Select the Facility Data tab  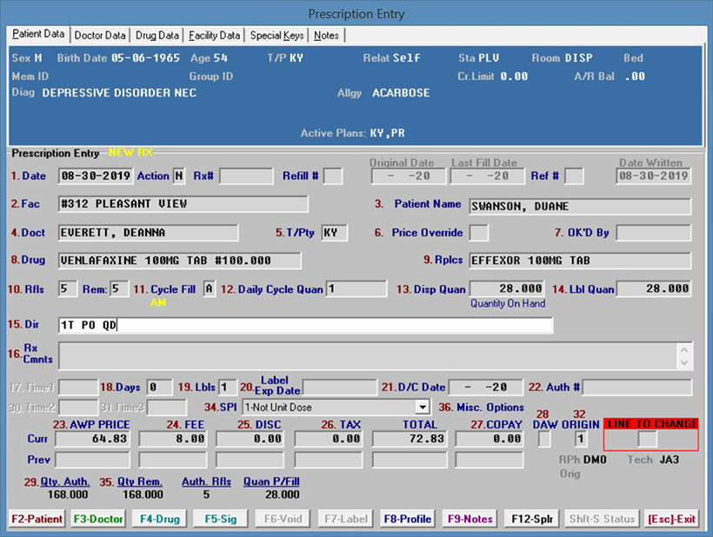coord(214,36)
